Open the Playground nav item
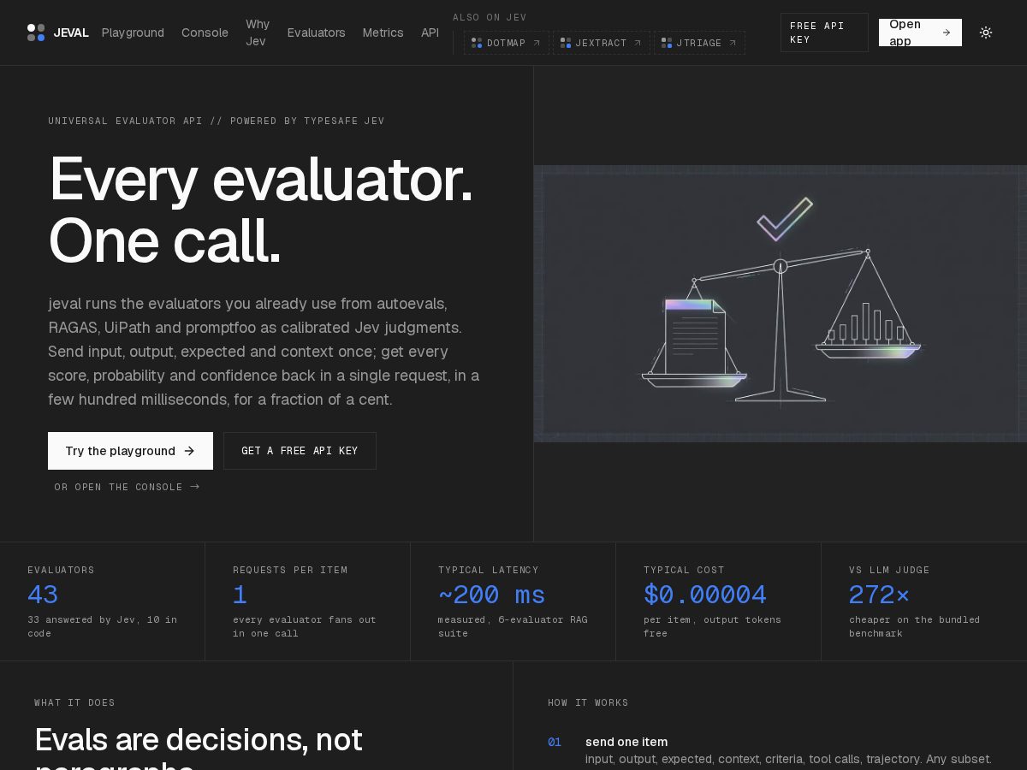Image resolution: width=1027 pixels, height=770 pixels. 133,33
